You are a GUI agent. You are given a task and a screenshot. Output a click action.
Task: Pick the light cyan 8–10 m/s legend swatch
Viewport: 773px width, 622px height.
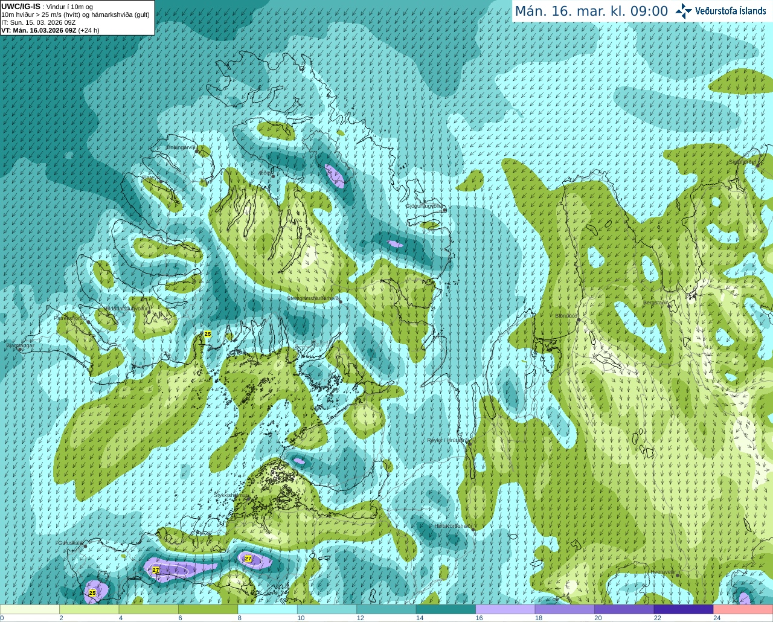point(268,609)
